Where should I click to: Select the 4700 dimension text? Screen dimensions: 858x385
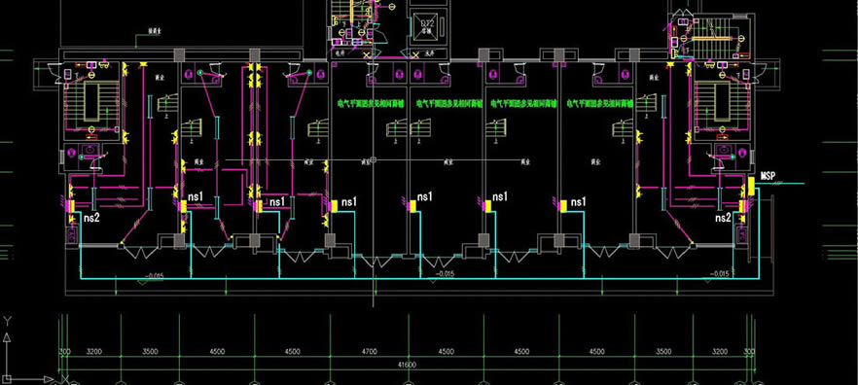pyautogui.click(x=370, y=351)
